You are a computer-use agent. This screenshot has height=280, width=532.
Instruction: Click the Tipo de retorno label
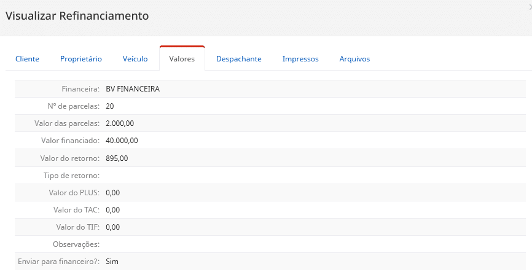pos(72,176)
